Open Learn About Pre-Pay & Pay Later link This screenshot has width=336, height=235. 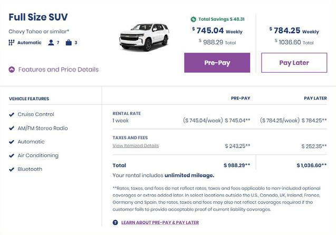[160, 222]
